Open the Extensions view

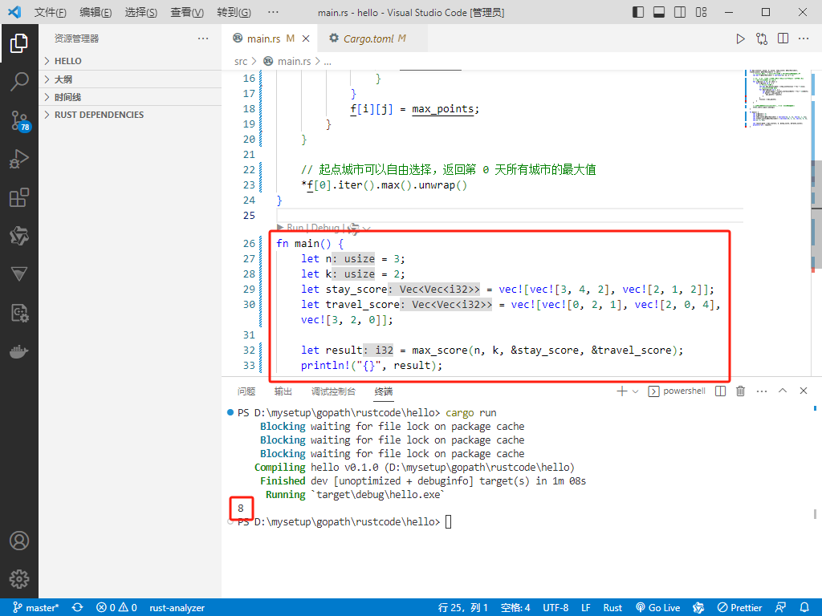(x=19, y=197)
